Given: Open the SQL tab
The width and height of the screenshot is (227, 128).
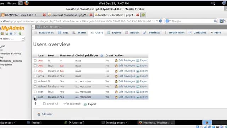Looking at the screenshot, I should [63, 33].
